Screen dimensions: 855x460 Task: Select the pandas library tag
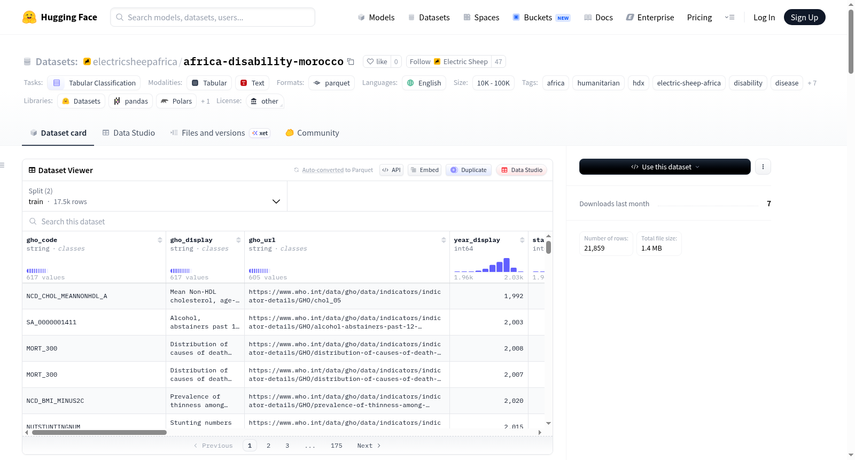131,101
